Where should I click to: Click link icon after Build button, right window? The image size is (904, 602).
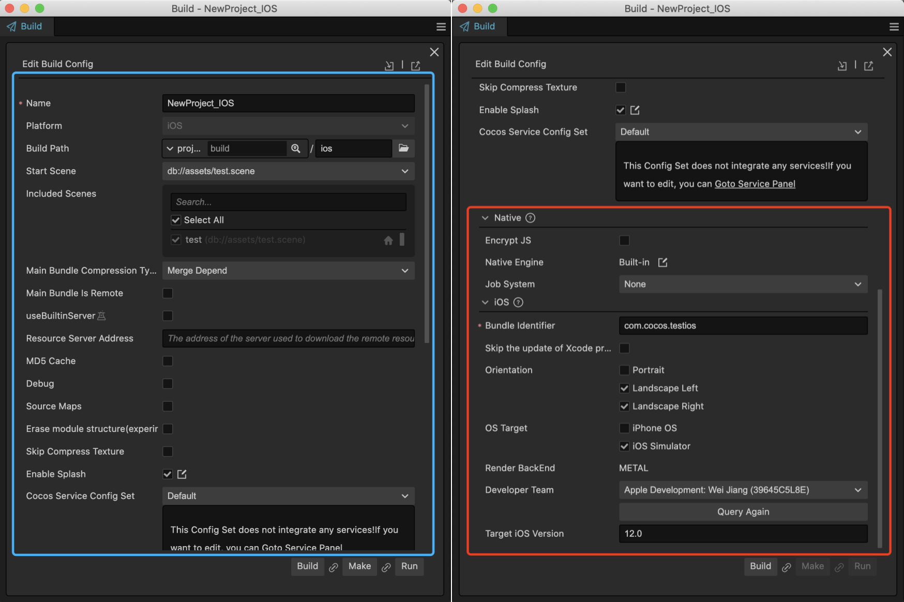tap(787, 567)
